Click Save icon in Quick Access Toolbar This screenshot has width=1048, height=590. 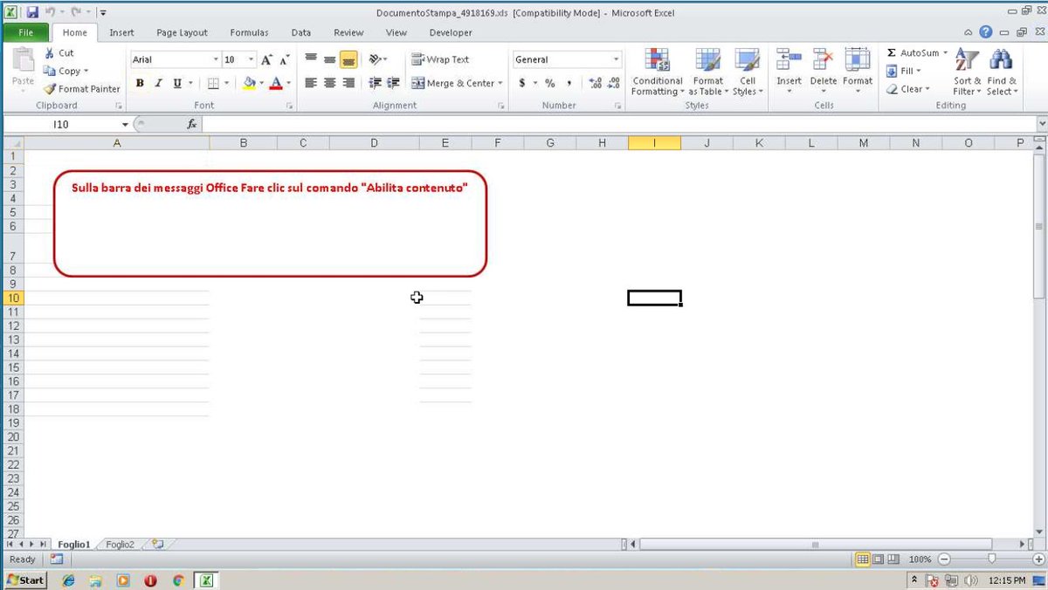pos(32,12)
